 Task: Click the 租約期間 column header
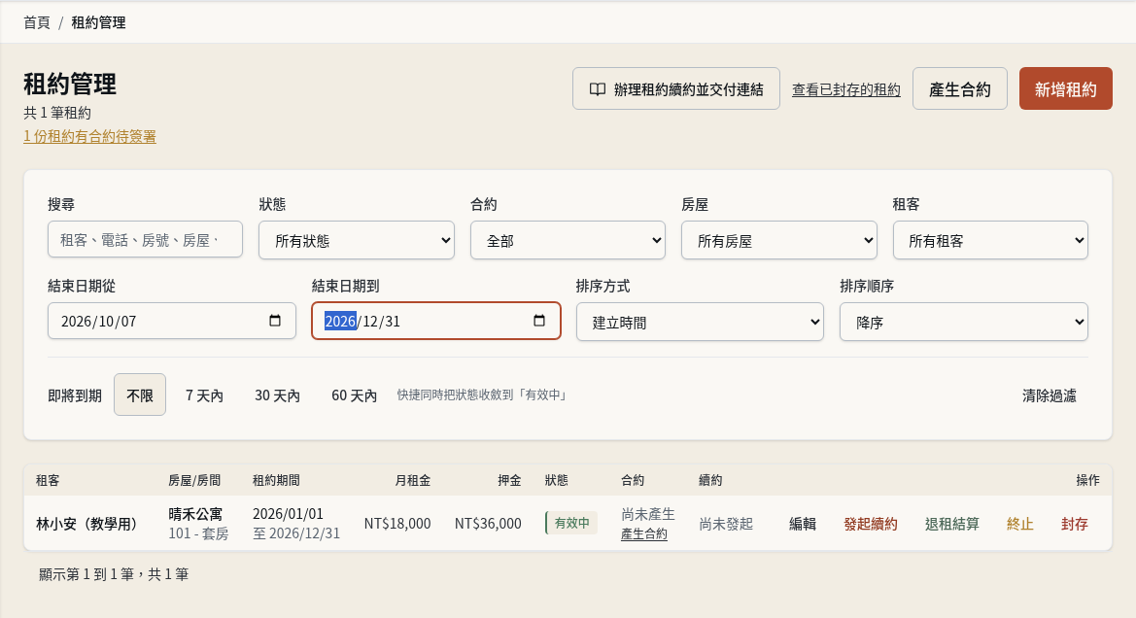[276, 480]
